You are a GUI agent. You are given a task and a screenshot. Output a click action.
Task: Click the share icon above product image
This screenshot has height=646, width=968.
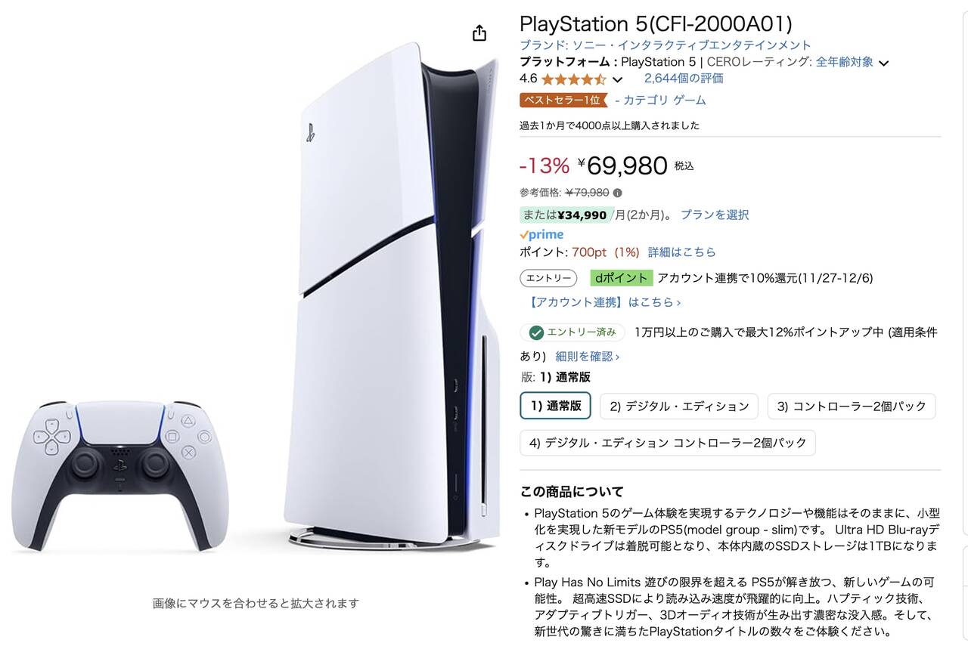click(479, 33)
